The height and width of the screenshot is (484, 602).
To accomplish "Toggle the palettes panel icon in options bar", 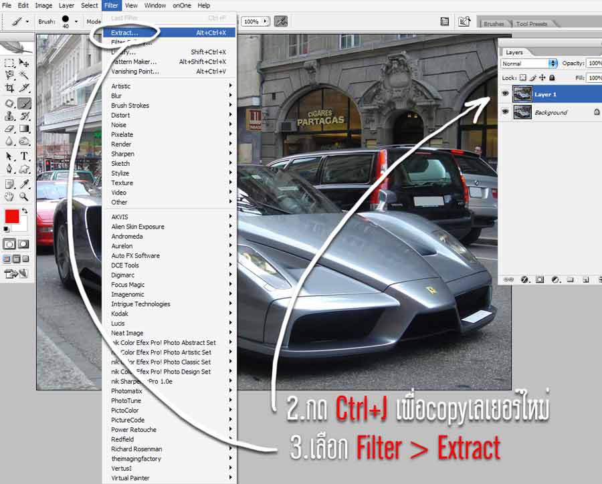I will coord(445,21).
